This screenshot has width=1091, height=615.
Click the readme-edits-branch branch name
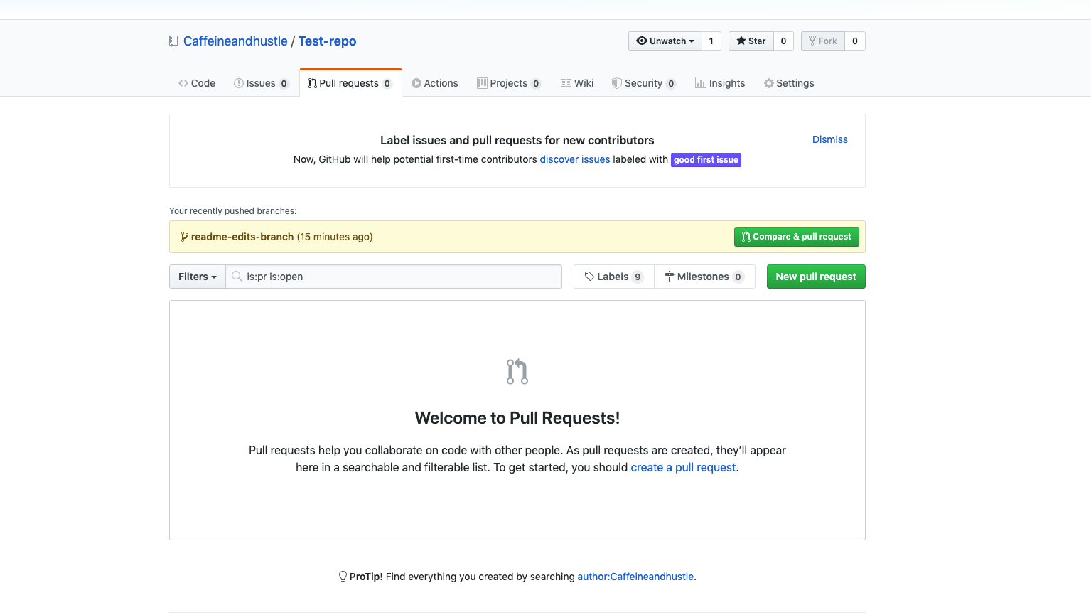point(242,237)
